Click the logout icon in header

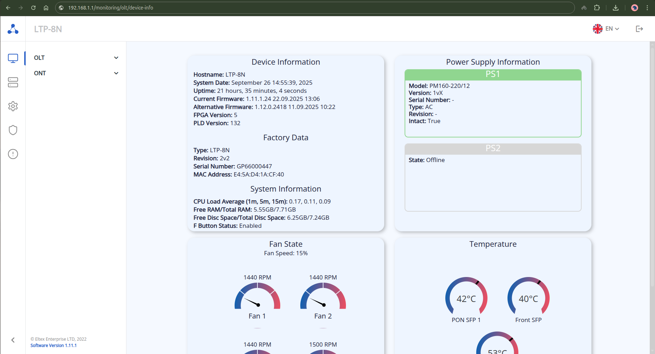pos(639,29)
